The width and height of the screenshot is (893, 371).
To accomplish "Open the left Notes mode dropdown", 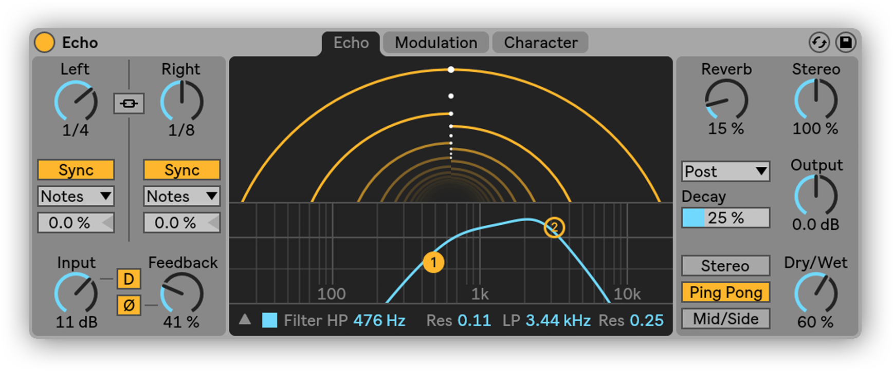I will tap(76, 197).
